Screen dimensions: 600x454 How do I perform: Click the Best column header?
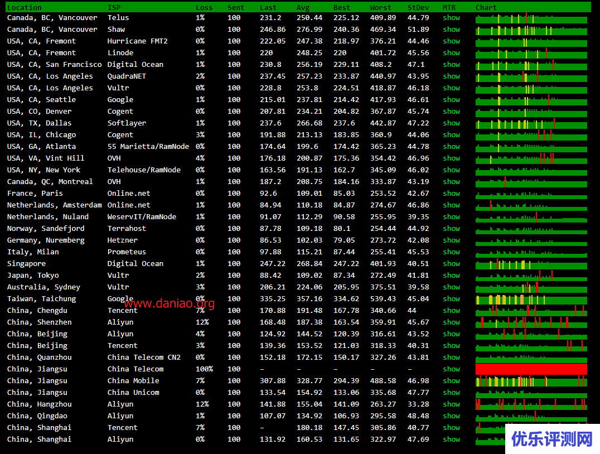pyautogui.click(x=342, y=8)
